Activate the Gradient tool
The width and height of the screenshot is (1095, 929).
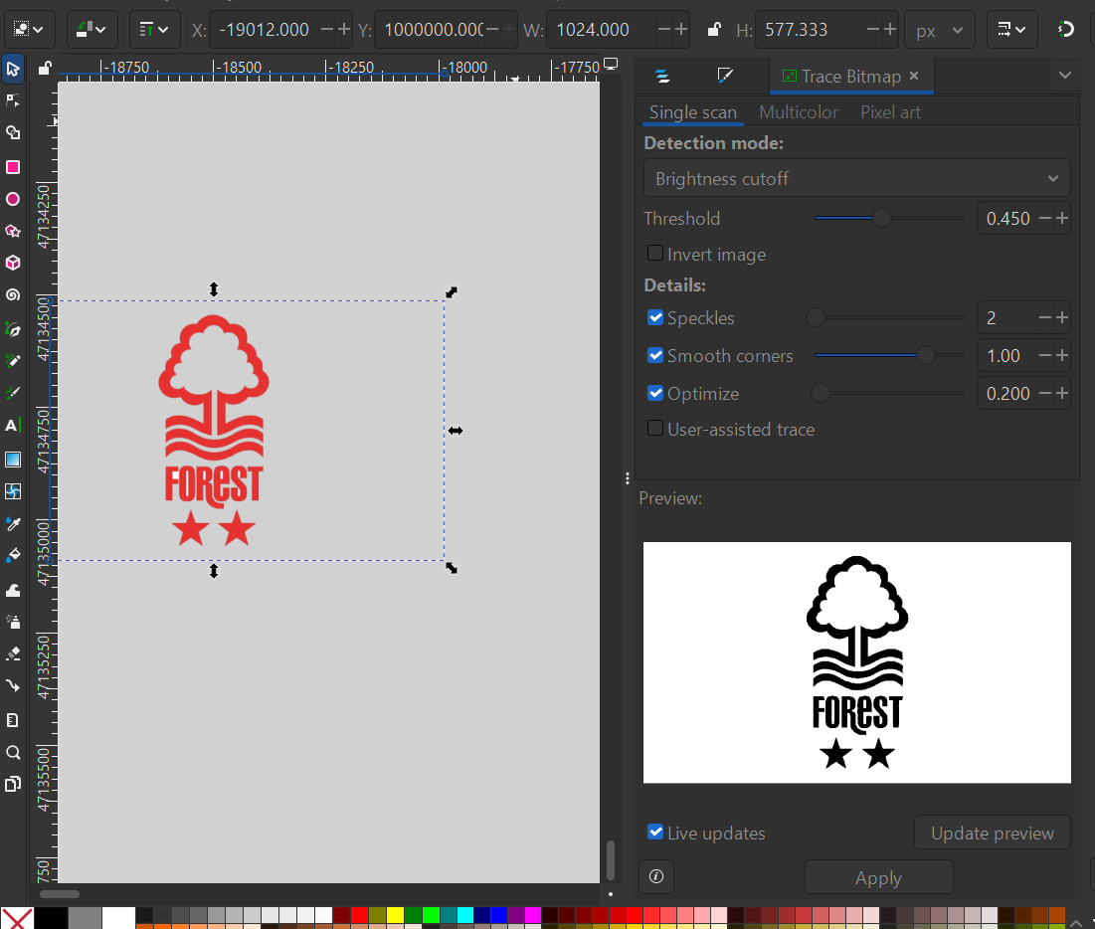pos(14,459)
